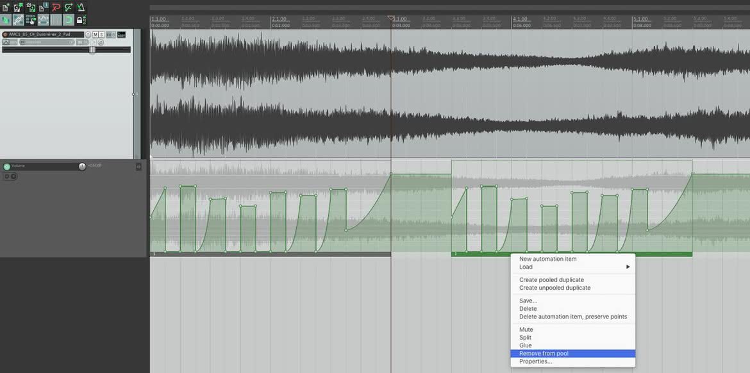Click the track volume fader handle

(x=92, y=50)
